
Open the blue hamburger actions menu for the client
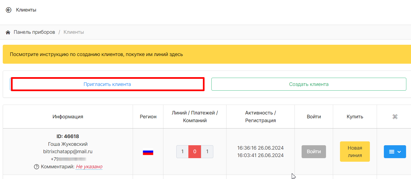(x=395, y=152)
